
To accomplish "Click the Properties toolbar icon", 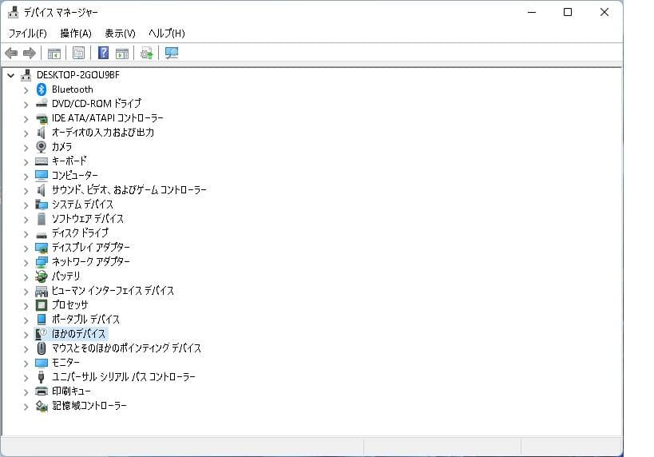I will (78, 53).
